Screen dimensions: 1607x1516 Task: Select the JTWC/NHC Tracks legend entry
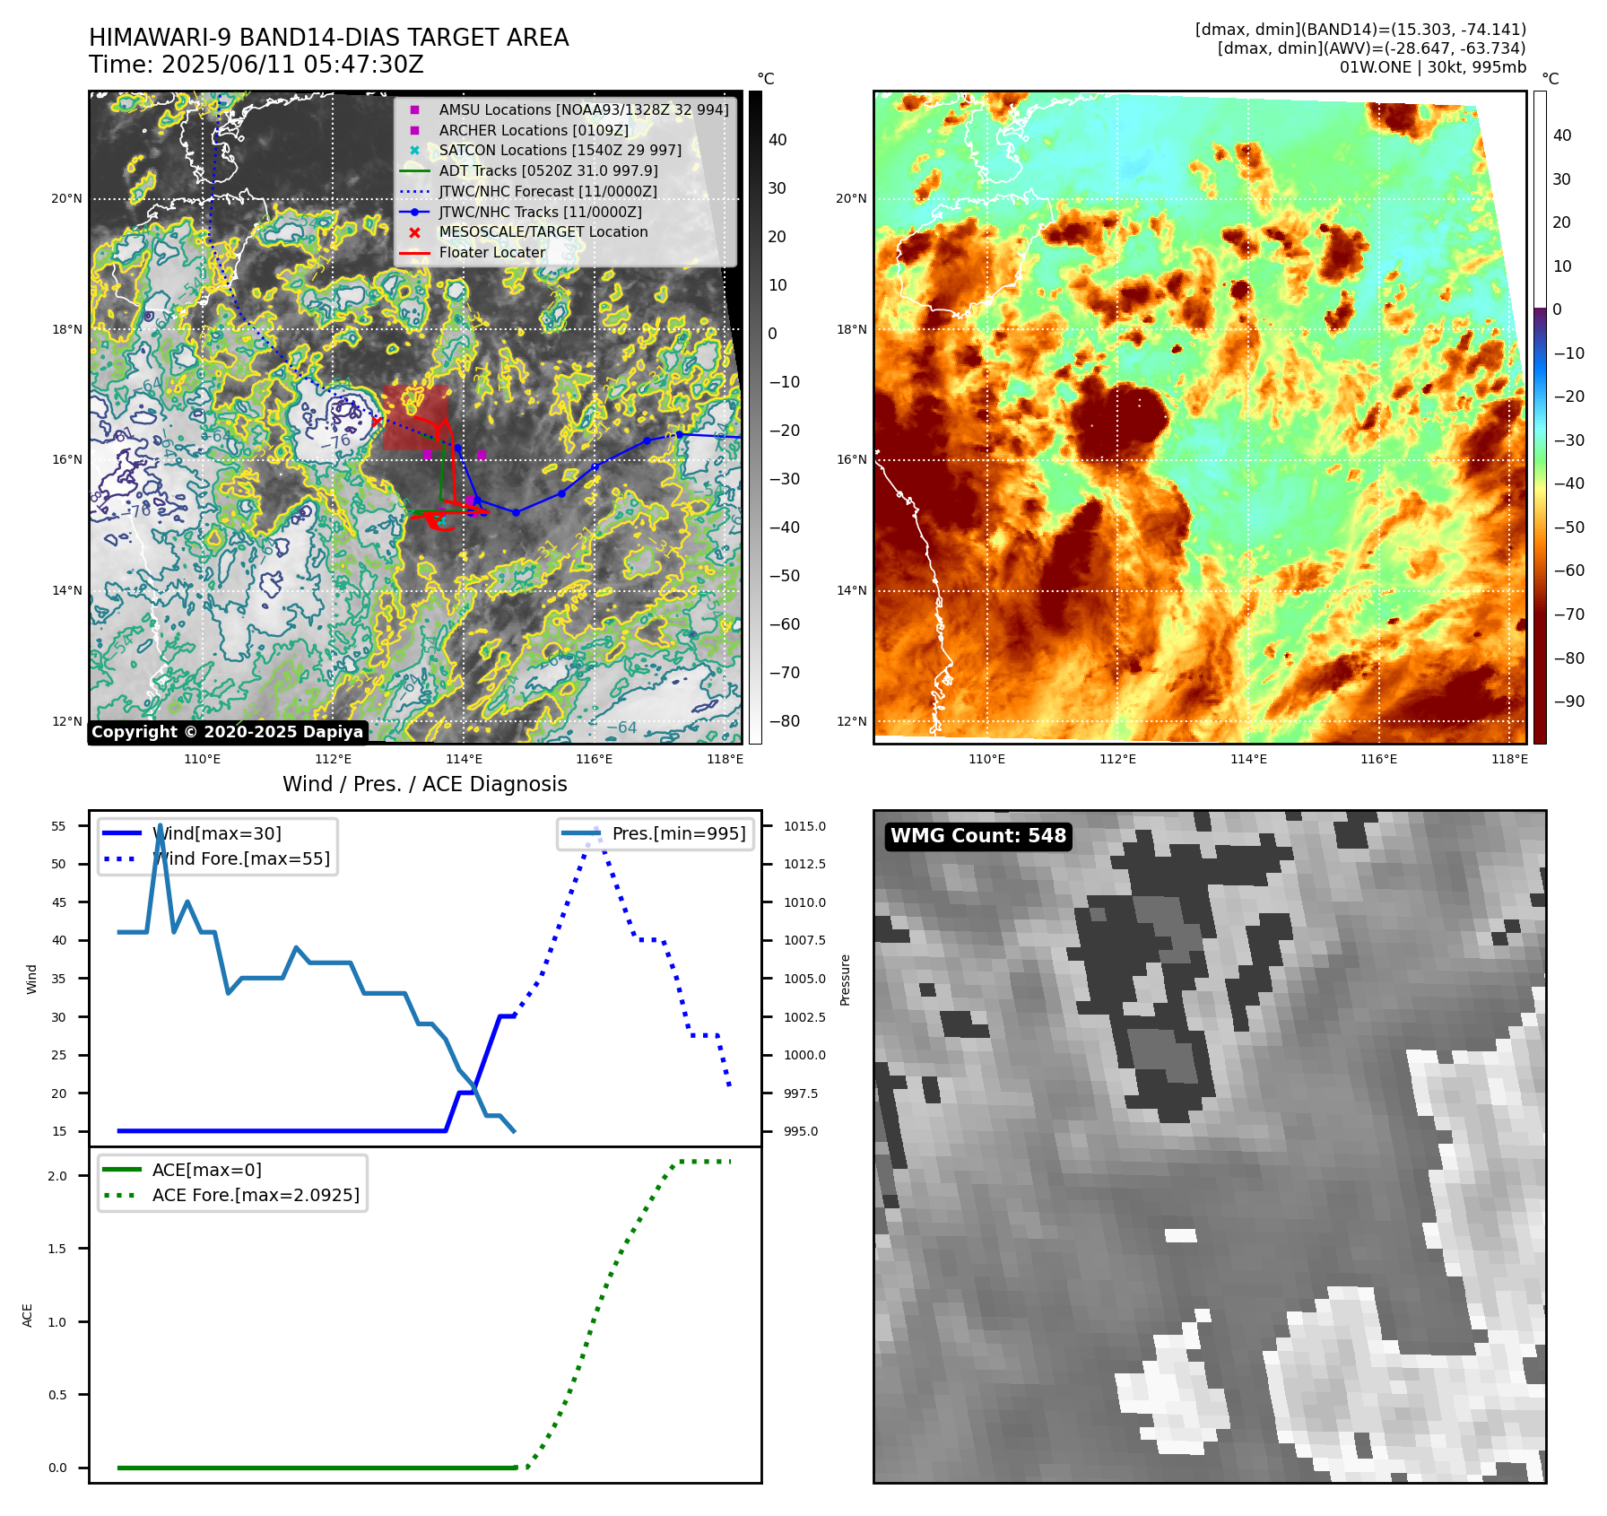[521, 212]
